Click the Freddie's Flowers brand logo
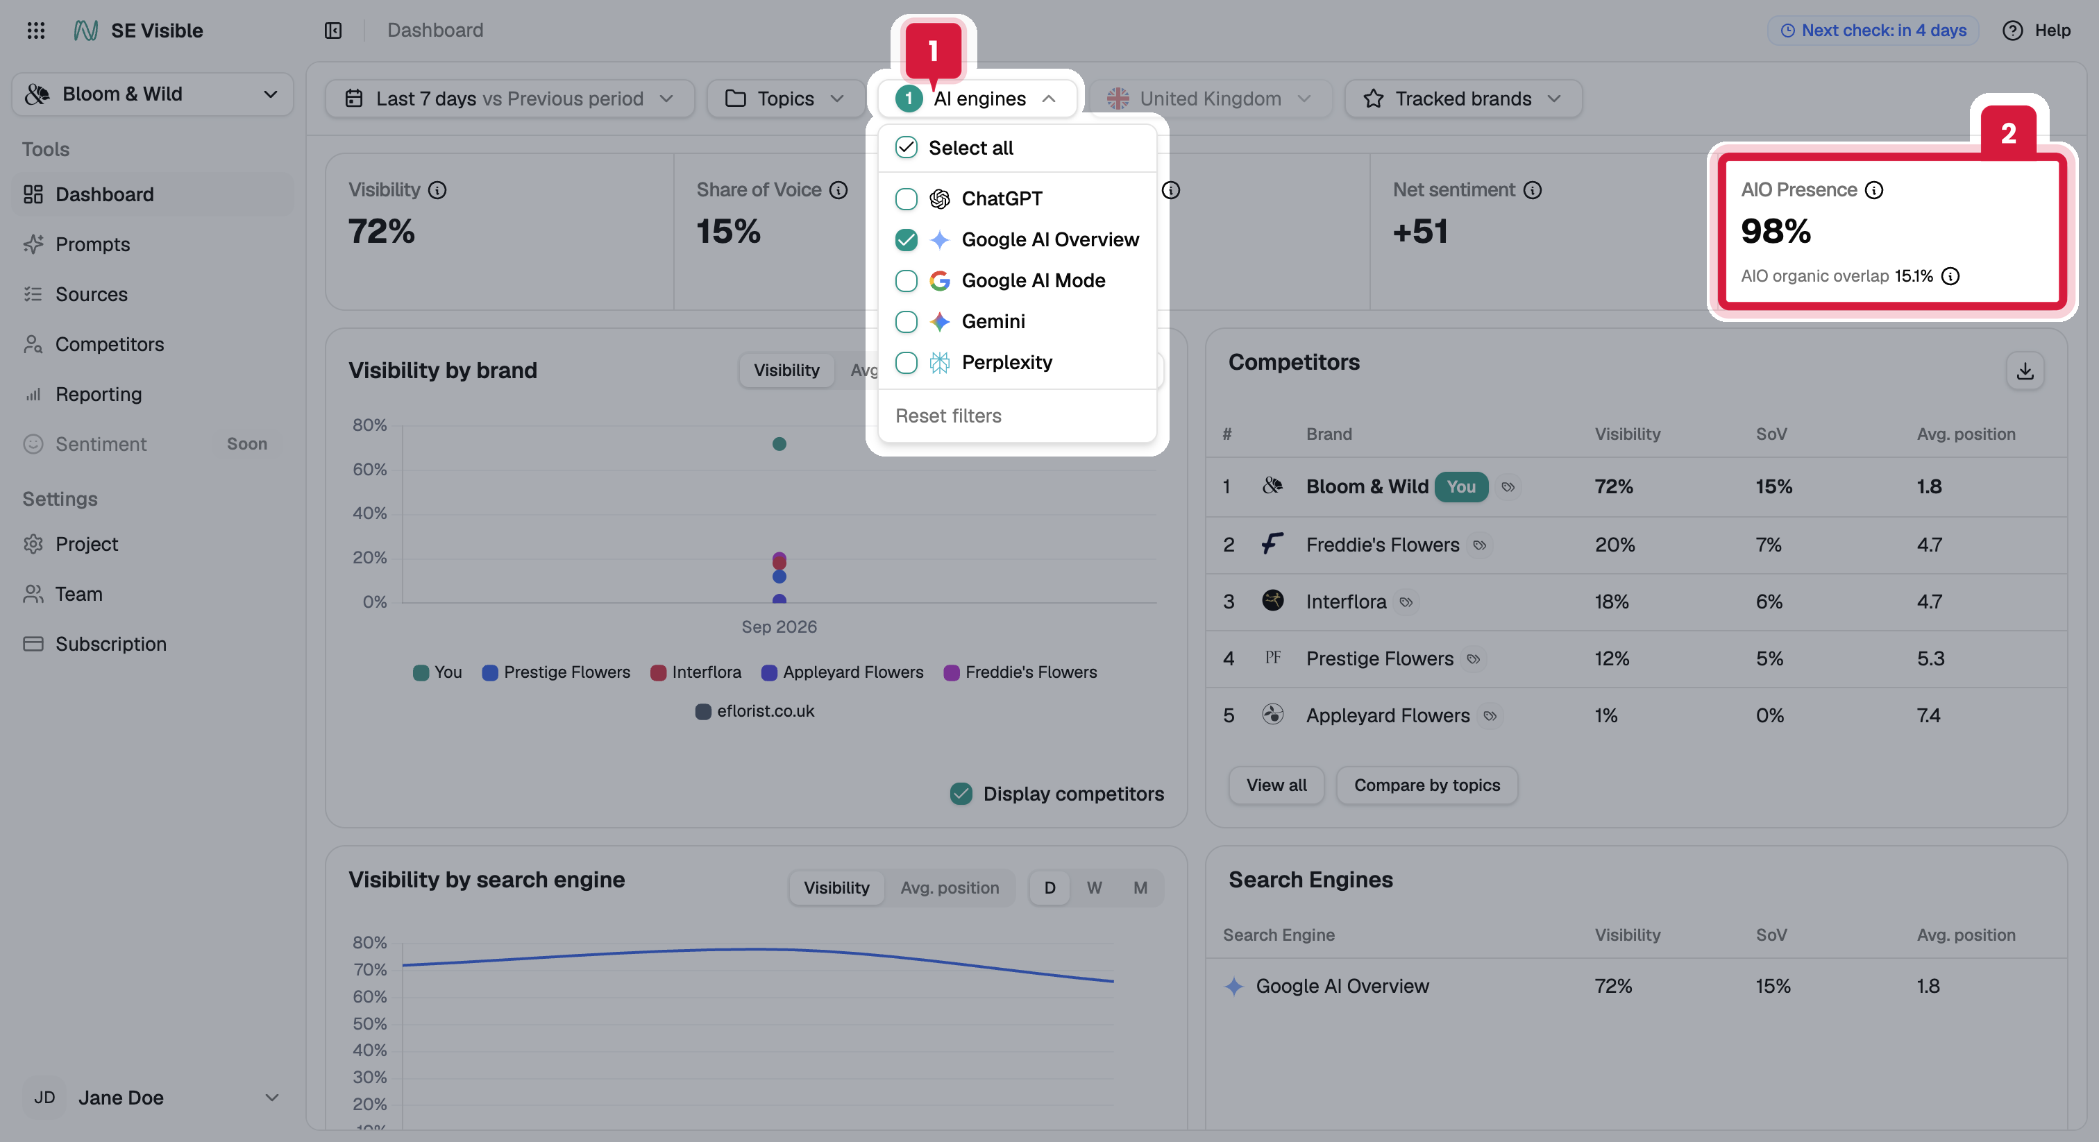Image resolution: width=2099 pixels, height=1142 pixels. point(1272,543)
